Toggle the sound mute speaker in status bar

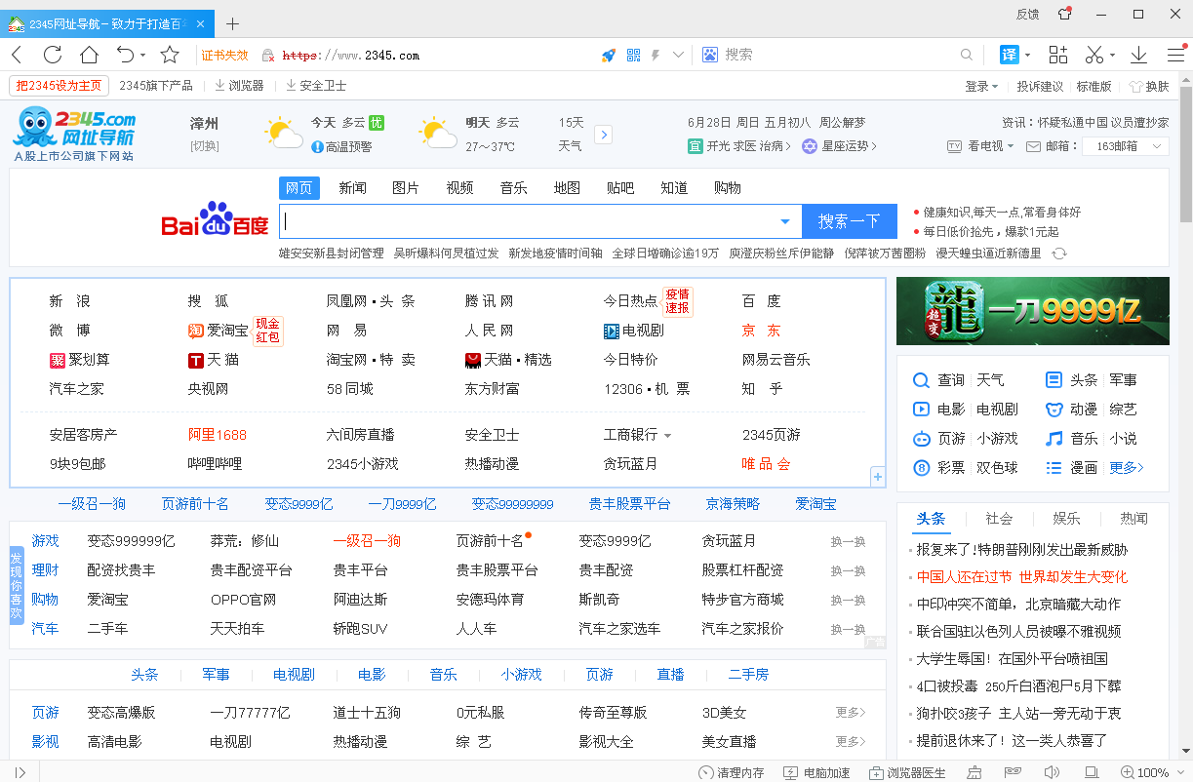click(x=1052, y=773)
